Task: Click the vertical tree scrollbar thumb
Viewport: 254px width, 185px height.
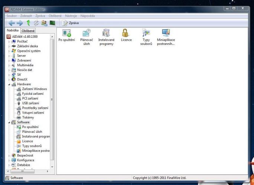Action: (52, 100)
